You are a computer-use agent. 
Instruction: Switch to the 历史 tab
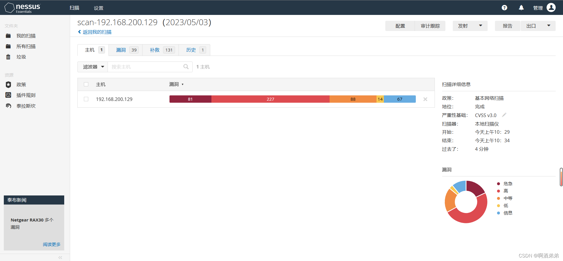pos(194,50)
